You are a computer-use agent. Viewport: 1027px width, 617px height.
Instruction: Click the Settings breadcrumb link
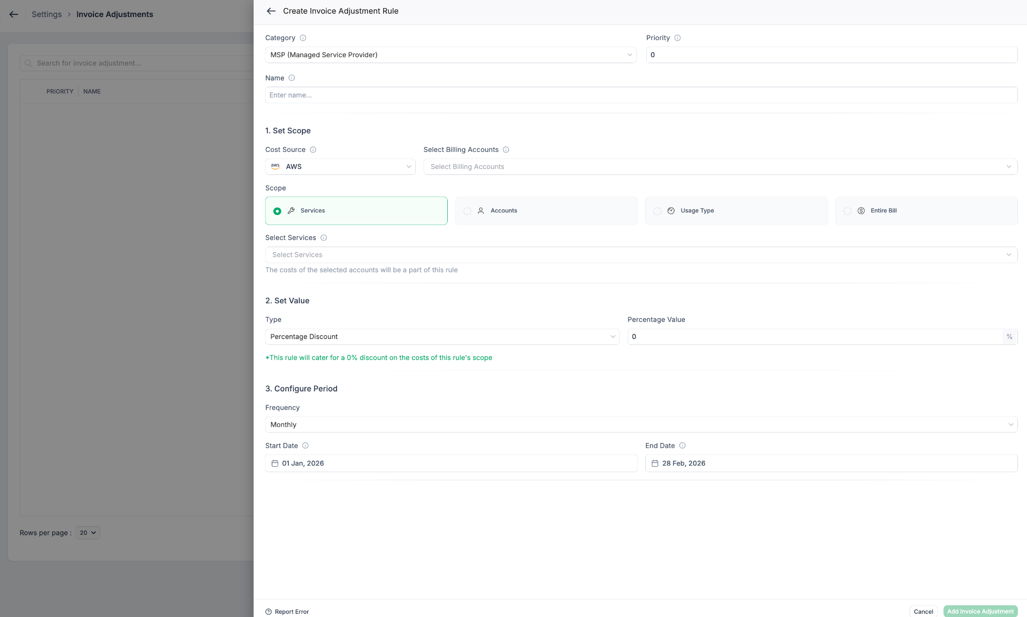[46, 15]
